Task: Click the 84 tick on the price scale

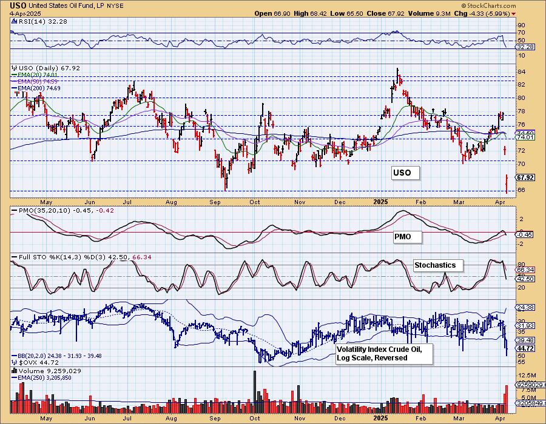Action: click(522, 72)
